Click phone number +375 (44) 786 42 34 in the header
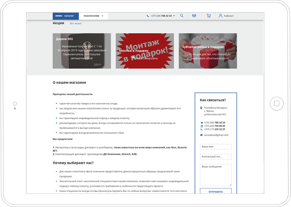The height and width of the screenshot is (207, 291). coord(161,16)
